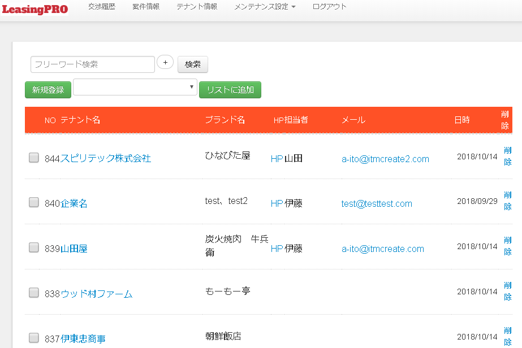This screenshot has width=522, height=348.
Task: Click the brand name ひなびた屋
Action: pyautogui.click(x=227, y=155)
